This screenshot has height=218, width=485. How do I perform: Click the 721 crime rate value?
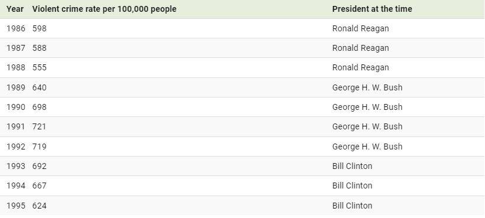[x=39, y=126]
